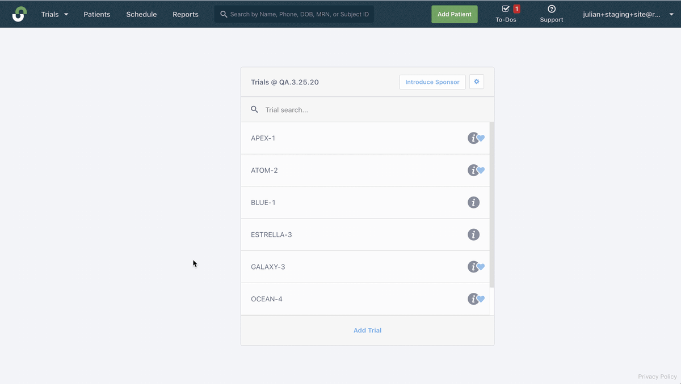Toggle the APEX-1 favorite heart
This screenshot has width=681, height=384.
481,138
